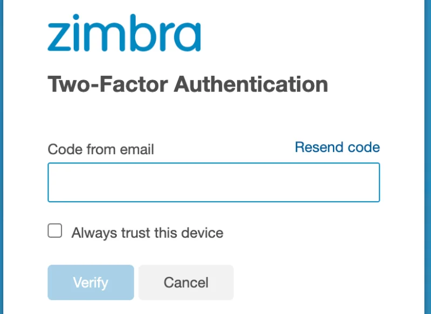Click the Code from email label
Screen dimensions: 431x314
(x=101, y=149)
